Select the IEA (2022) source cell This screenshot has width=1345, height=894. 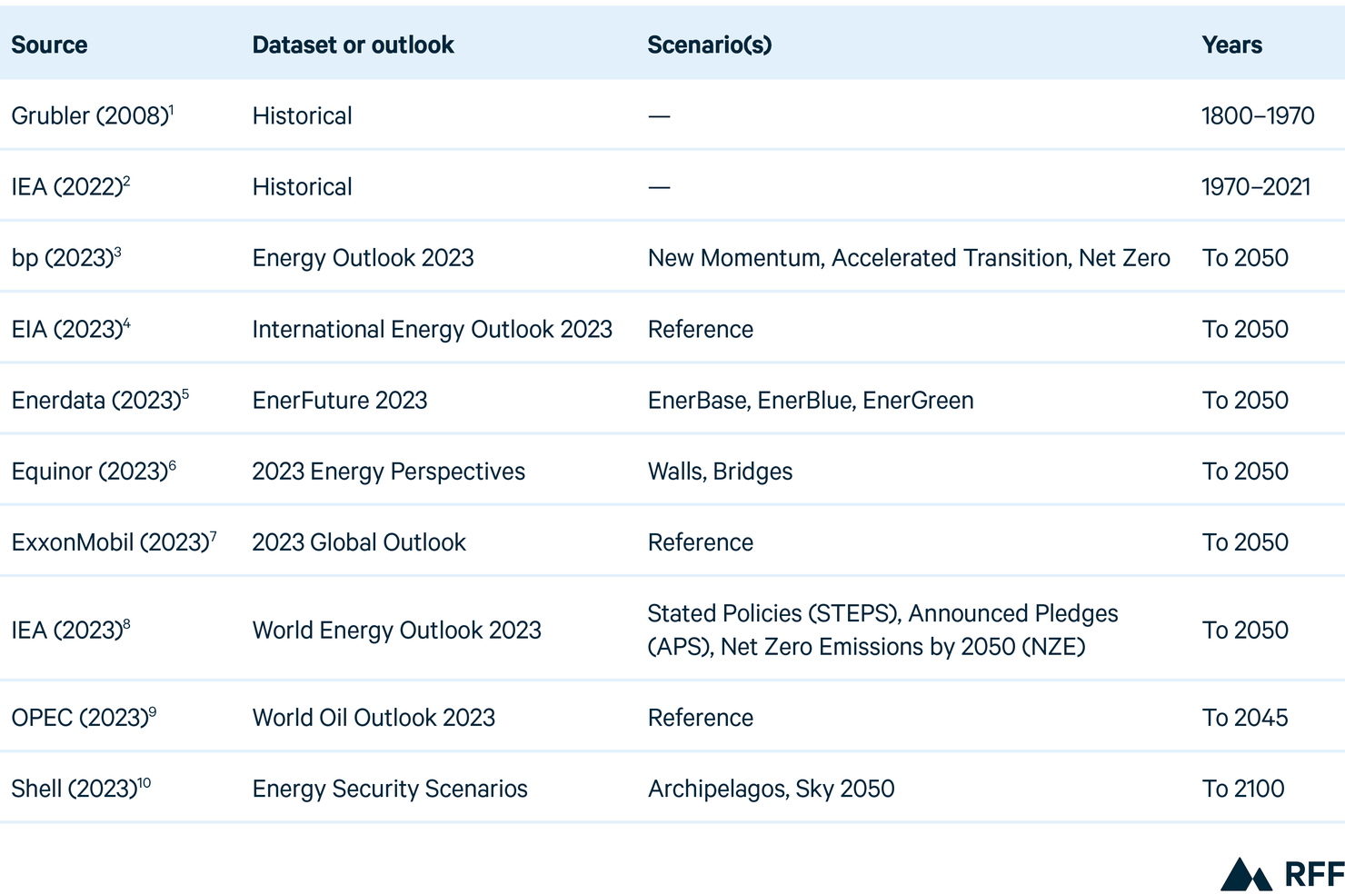point(70,186)
